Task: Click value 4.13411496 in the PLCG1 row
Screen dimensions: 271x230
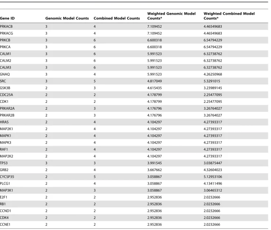Action: (x=213, y=184)
